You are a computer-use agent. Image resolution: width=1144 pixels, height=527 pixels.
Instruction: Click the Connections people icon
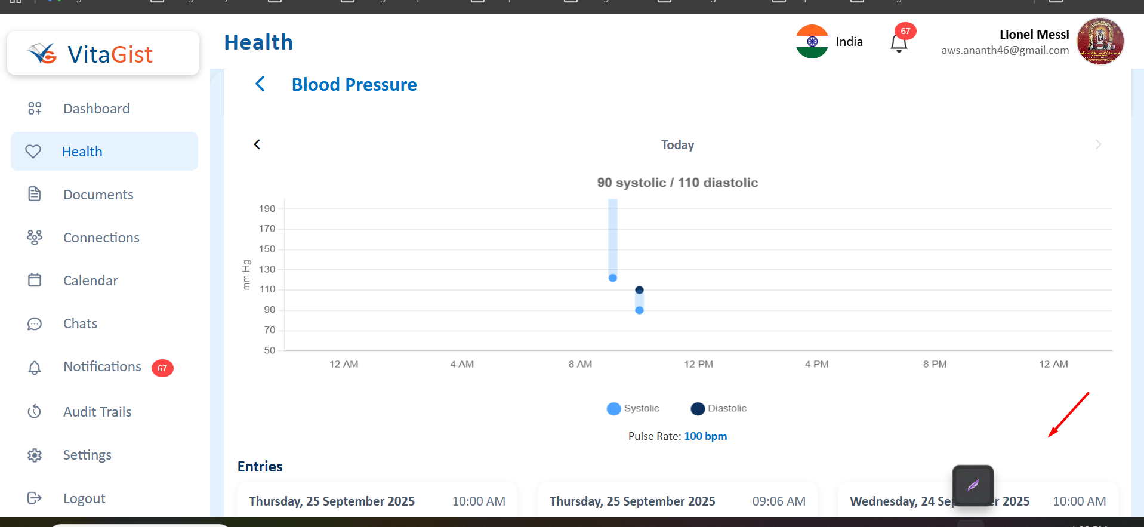pyautogui.click(x=35, y=238)
